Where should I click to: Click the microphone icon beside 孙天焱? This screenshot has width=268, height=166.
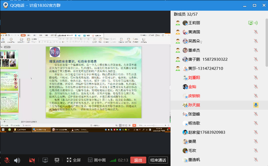point(256,105)
